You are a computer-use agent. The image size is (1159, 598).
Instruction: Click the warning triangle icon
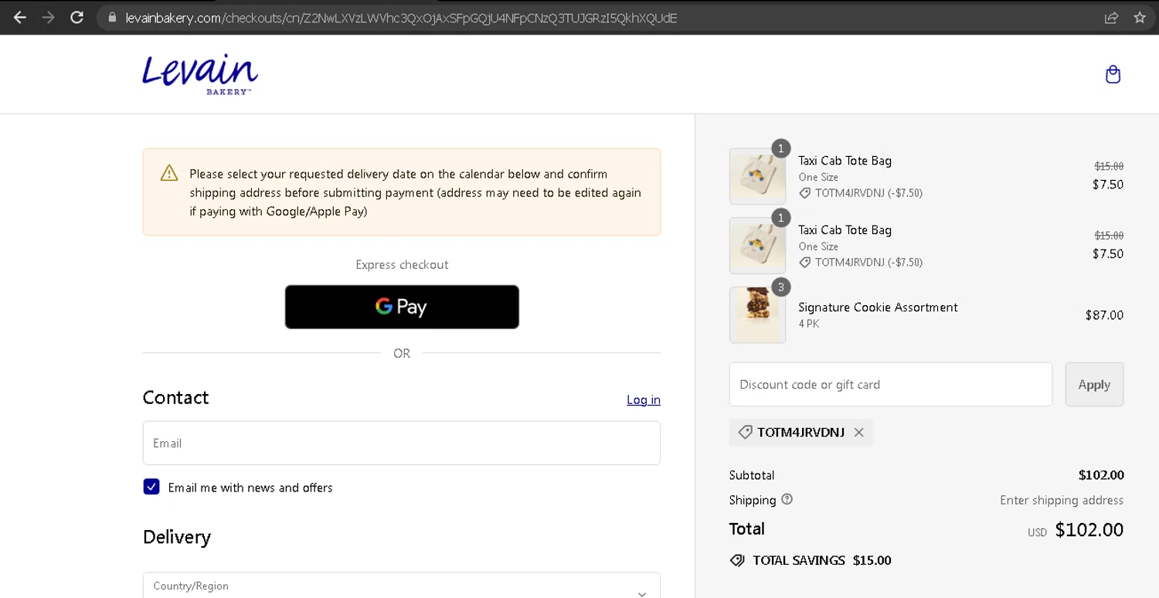coord(169,173)
